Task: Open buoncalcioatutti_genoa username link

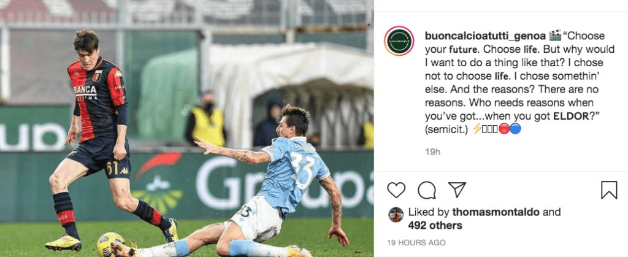Action: tap(485, 36)
